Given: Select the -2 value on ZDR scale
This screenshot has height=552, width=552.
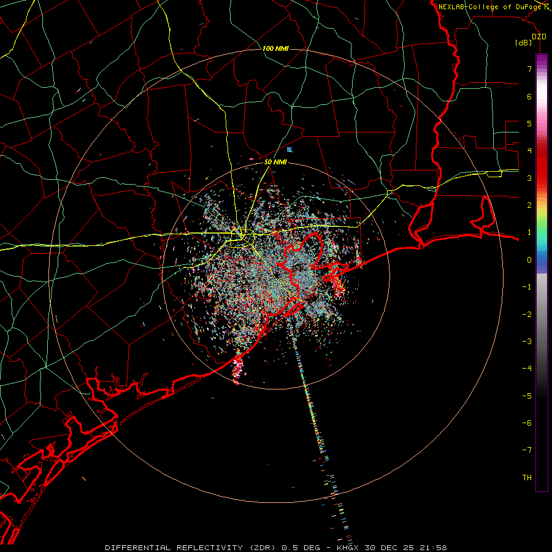Looking at the screenshot, I should [x=527, y=315].
